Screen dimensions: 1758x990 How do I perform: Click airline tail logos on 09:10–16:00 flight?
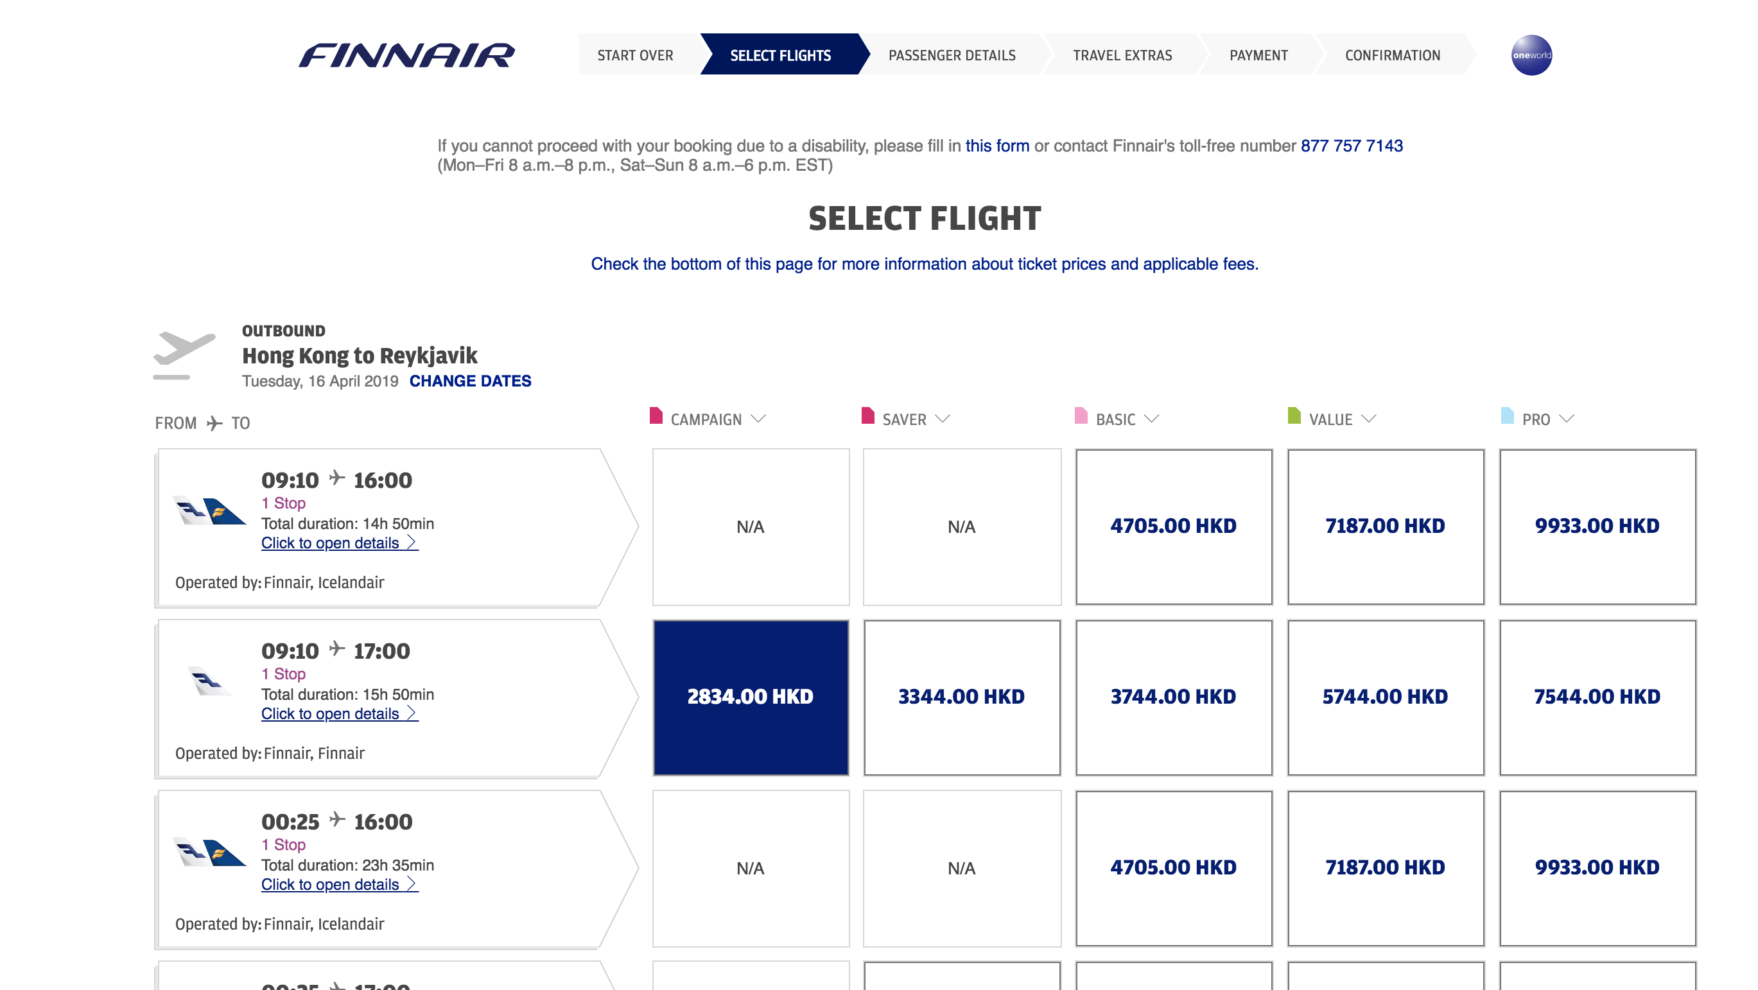209,512
